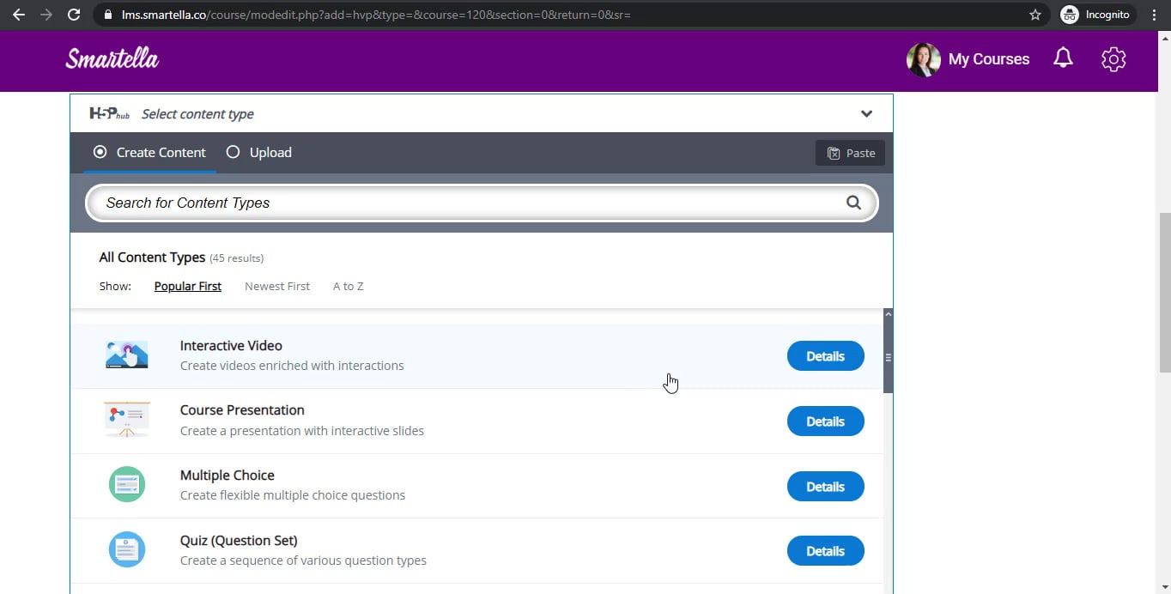
Task: Click the Smartella logo
Action: tap(112, 58)
